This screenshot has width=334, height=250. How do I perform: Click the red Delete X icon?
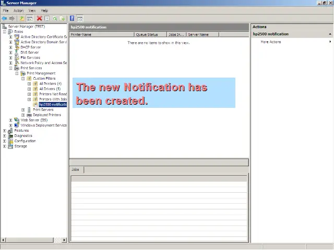coord(39,18)
